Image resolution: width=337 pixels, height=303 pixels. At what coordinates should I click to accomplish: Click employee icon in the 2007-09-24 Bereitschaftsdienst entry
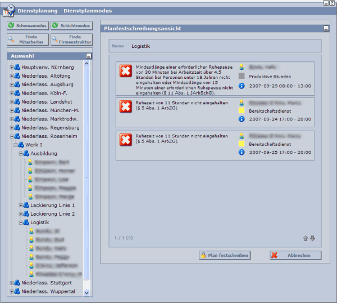242,103
